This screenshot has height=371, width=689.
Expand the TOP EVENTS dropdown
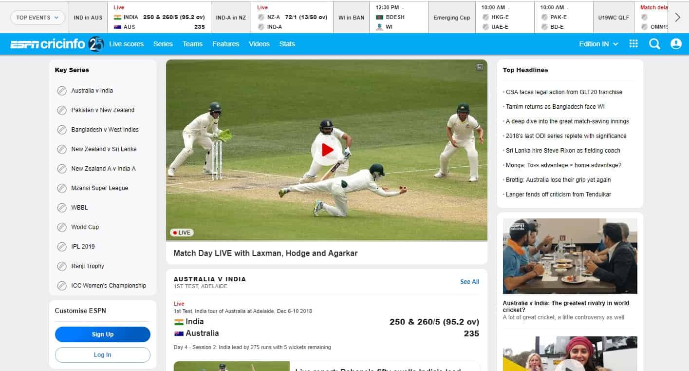(x=37, y=18)
